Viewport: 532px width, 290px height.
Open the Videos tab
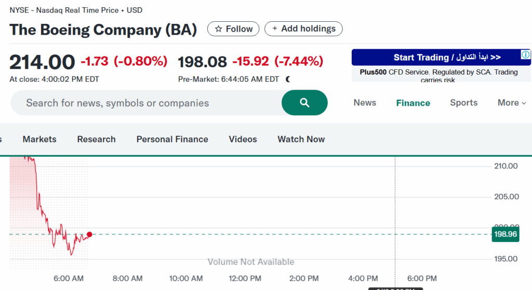(x=243, y=139)
